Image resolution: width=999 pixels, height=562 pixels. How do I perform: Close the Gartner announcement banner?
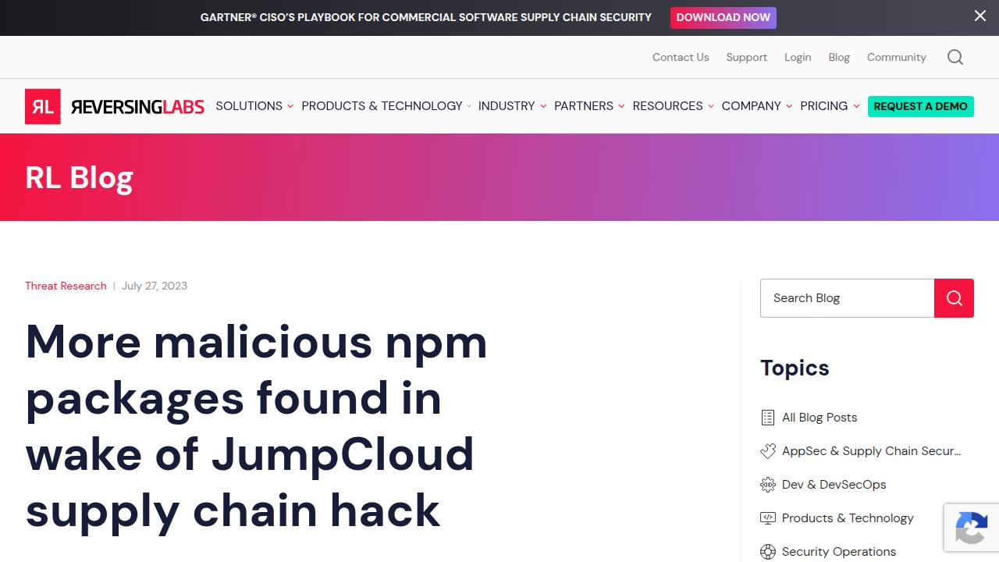(x=980, y=16)
